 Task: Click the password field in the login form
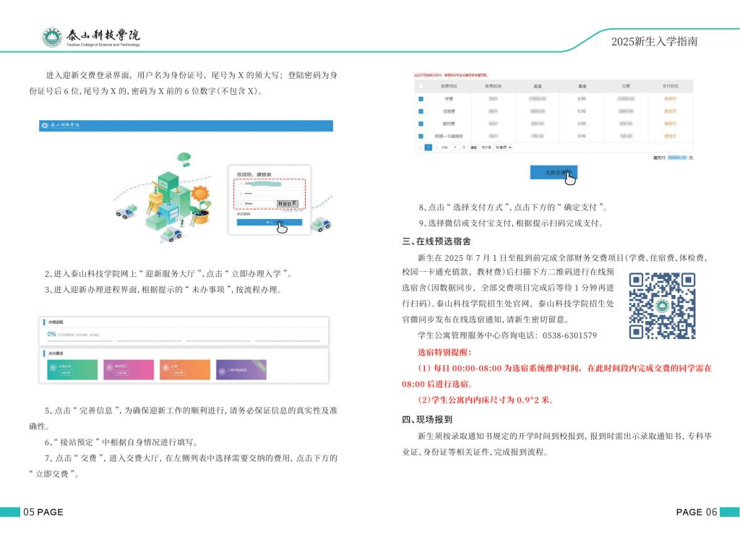tap(269, 194)
